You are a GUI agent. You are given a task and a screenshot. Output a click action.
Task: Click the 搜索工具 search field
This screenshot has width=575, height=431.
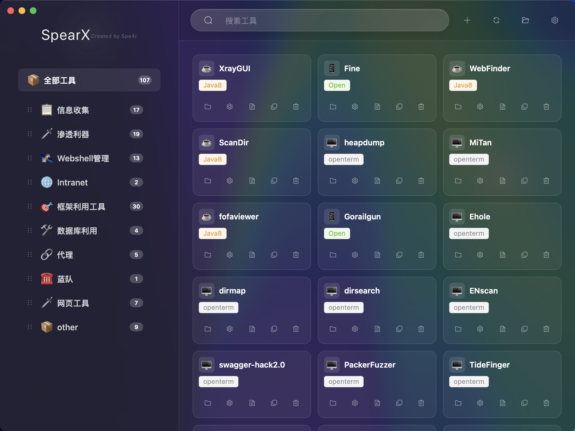320,20
